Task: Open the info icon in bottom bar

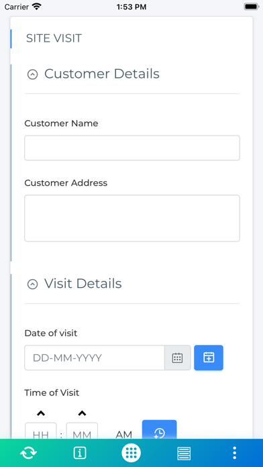Action: 80,453
